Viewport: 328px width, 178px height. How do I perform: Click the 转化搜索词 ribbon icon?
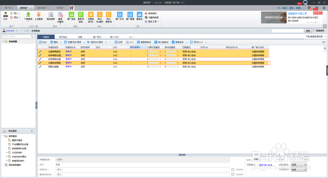point(108,15)
